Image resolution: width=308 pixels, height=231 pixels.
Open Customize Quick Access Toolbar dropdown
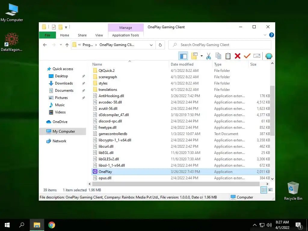click(x=66, y=27)
